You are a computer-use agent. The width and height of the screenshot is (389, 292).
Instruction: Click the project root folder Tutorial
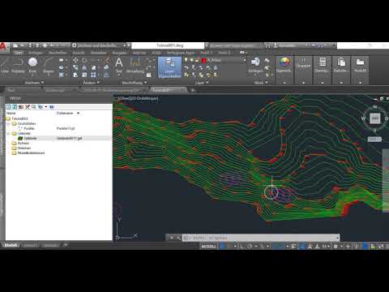[x=20, y=118]
